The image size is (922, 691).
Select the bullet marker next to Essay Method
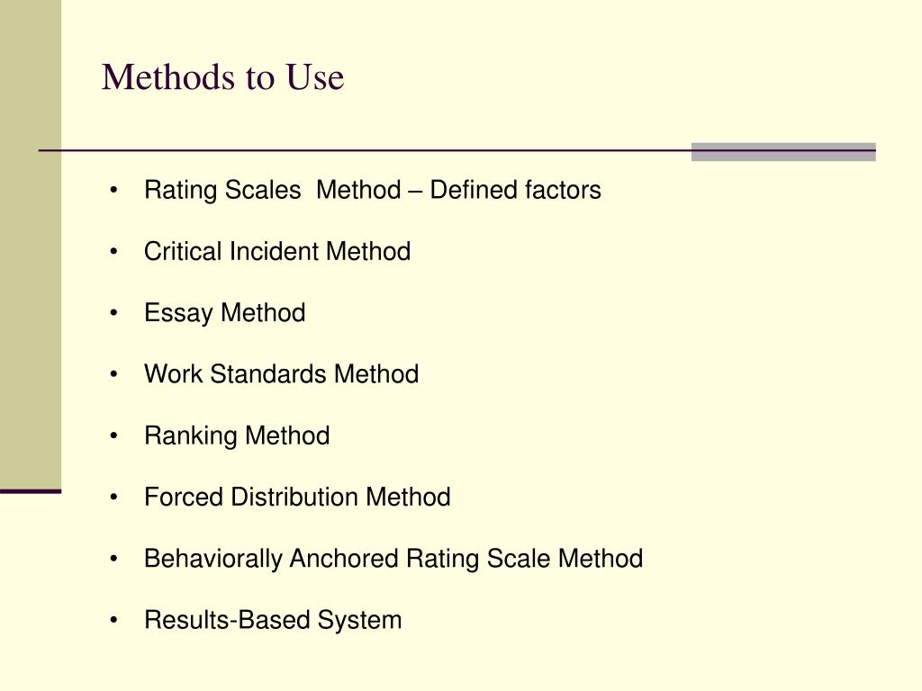point(114,314)
